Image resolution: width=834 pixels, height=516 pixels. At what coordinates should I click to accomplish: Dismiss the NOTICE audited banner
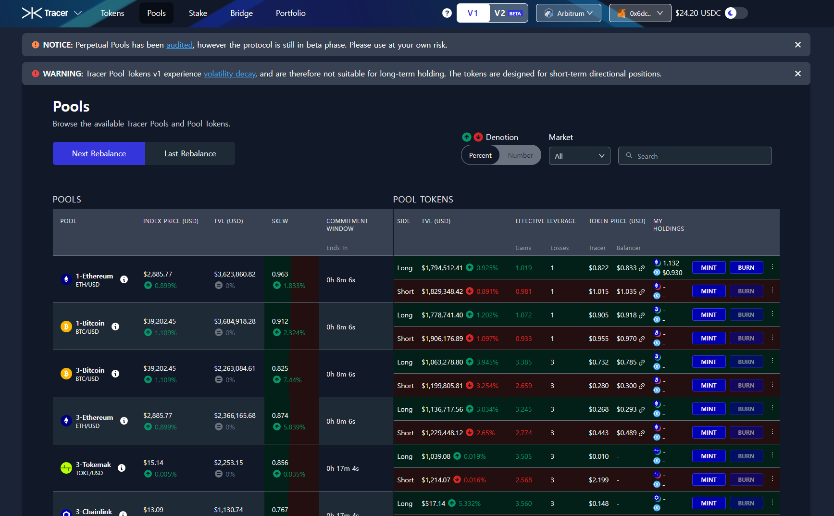[798, 45]
